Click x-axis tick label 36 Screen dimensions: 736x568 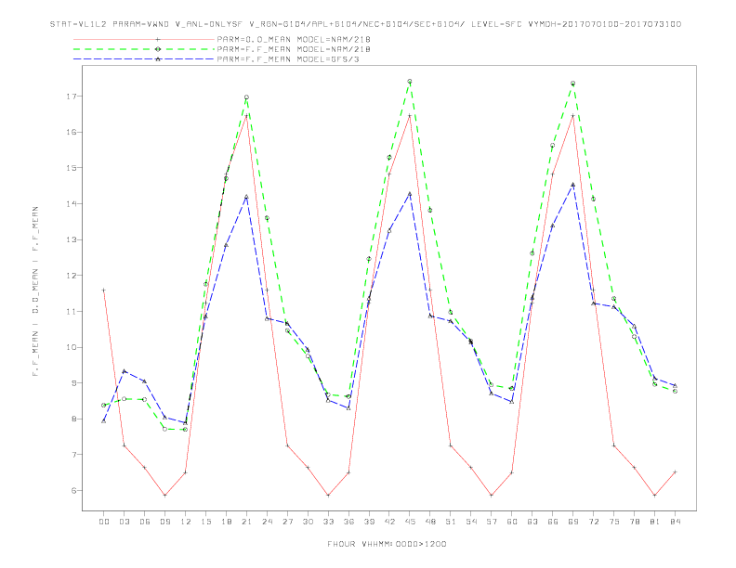pos(348,522)
